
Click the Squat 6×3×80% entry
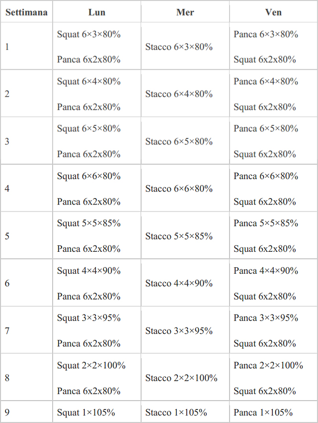pos(88,34)
